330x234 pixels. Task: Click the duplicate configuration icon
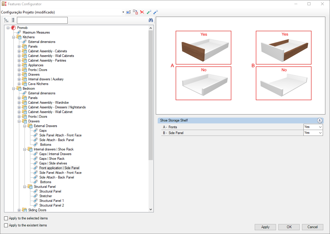135,12
